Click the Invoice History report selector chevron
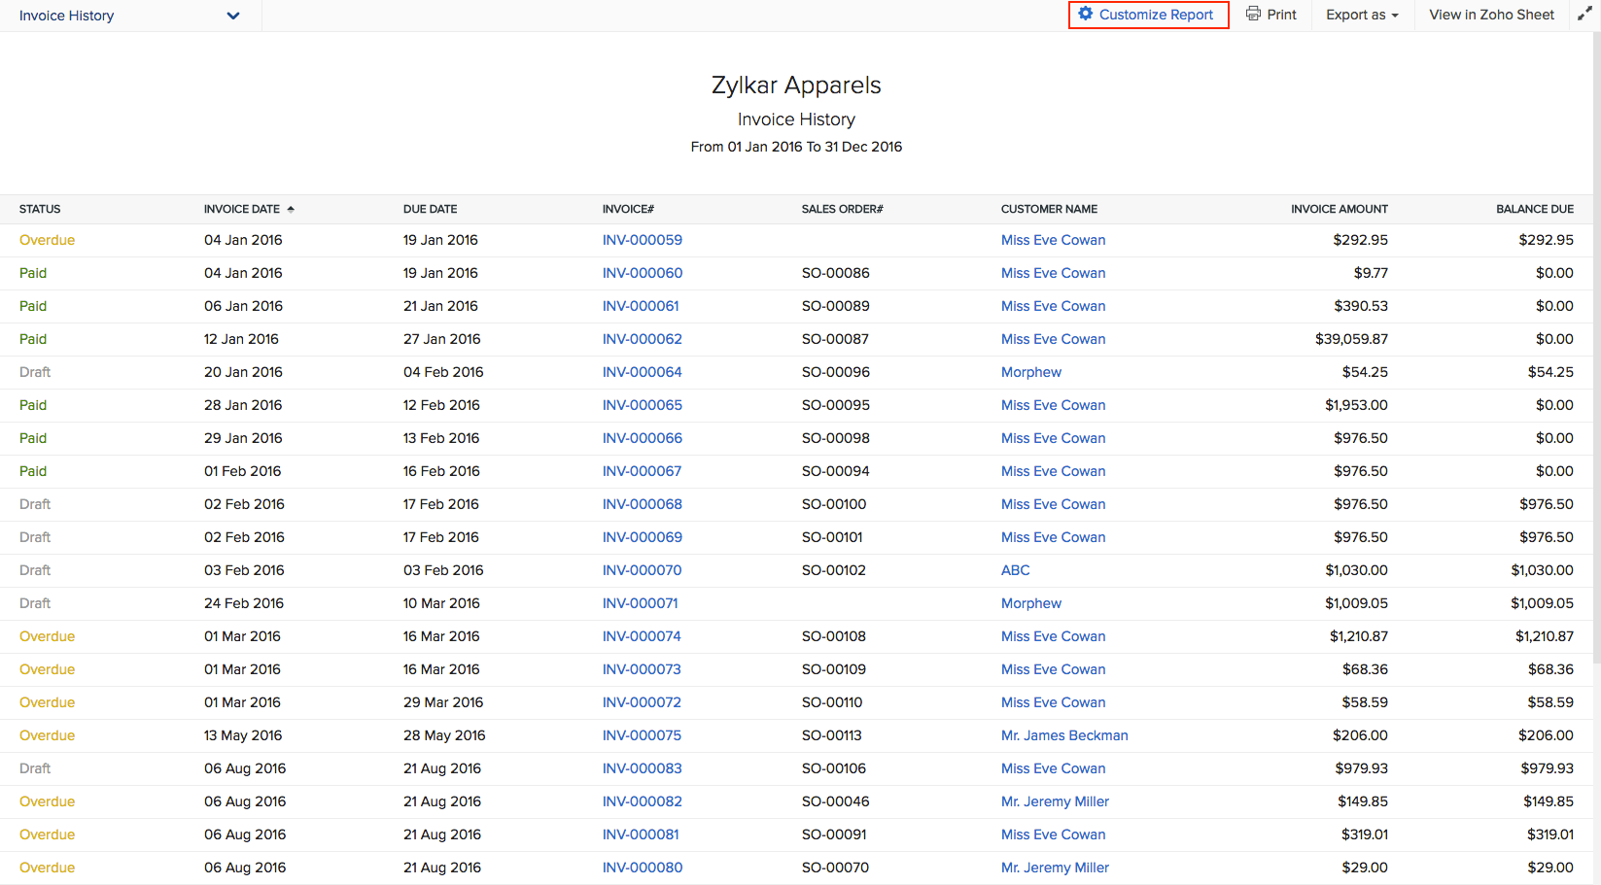1601x885 pixels. [232, 16]
